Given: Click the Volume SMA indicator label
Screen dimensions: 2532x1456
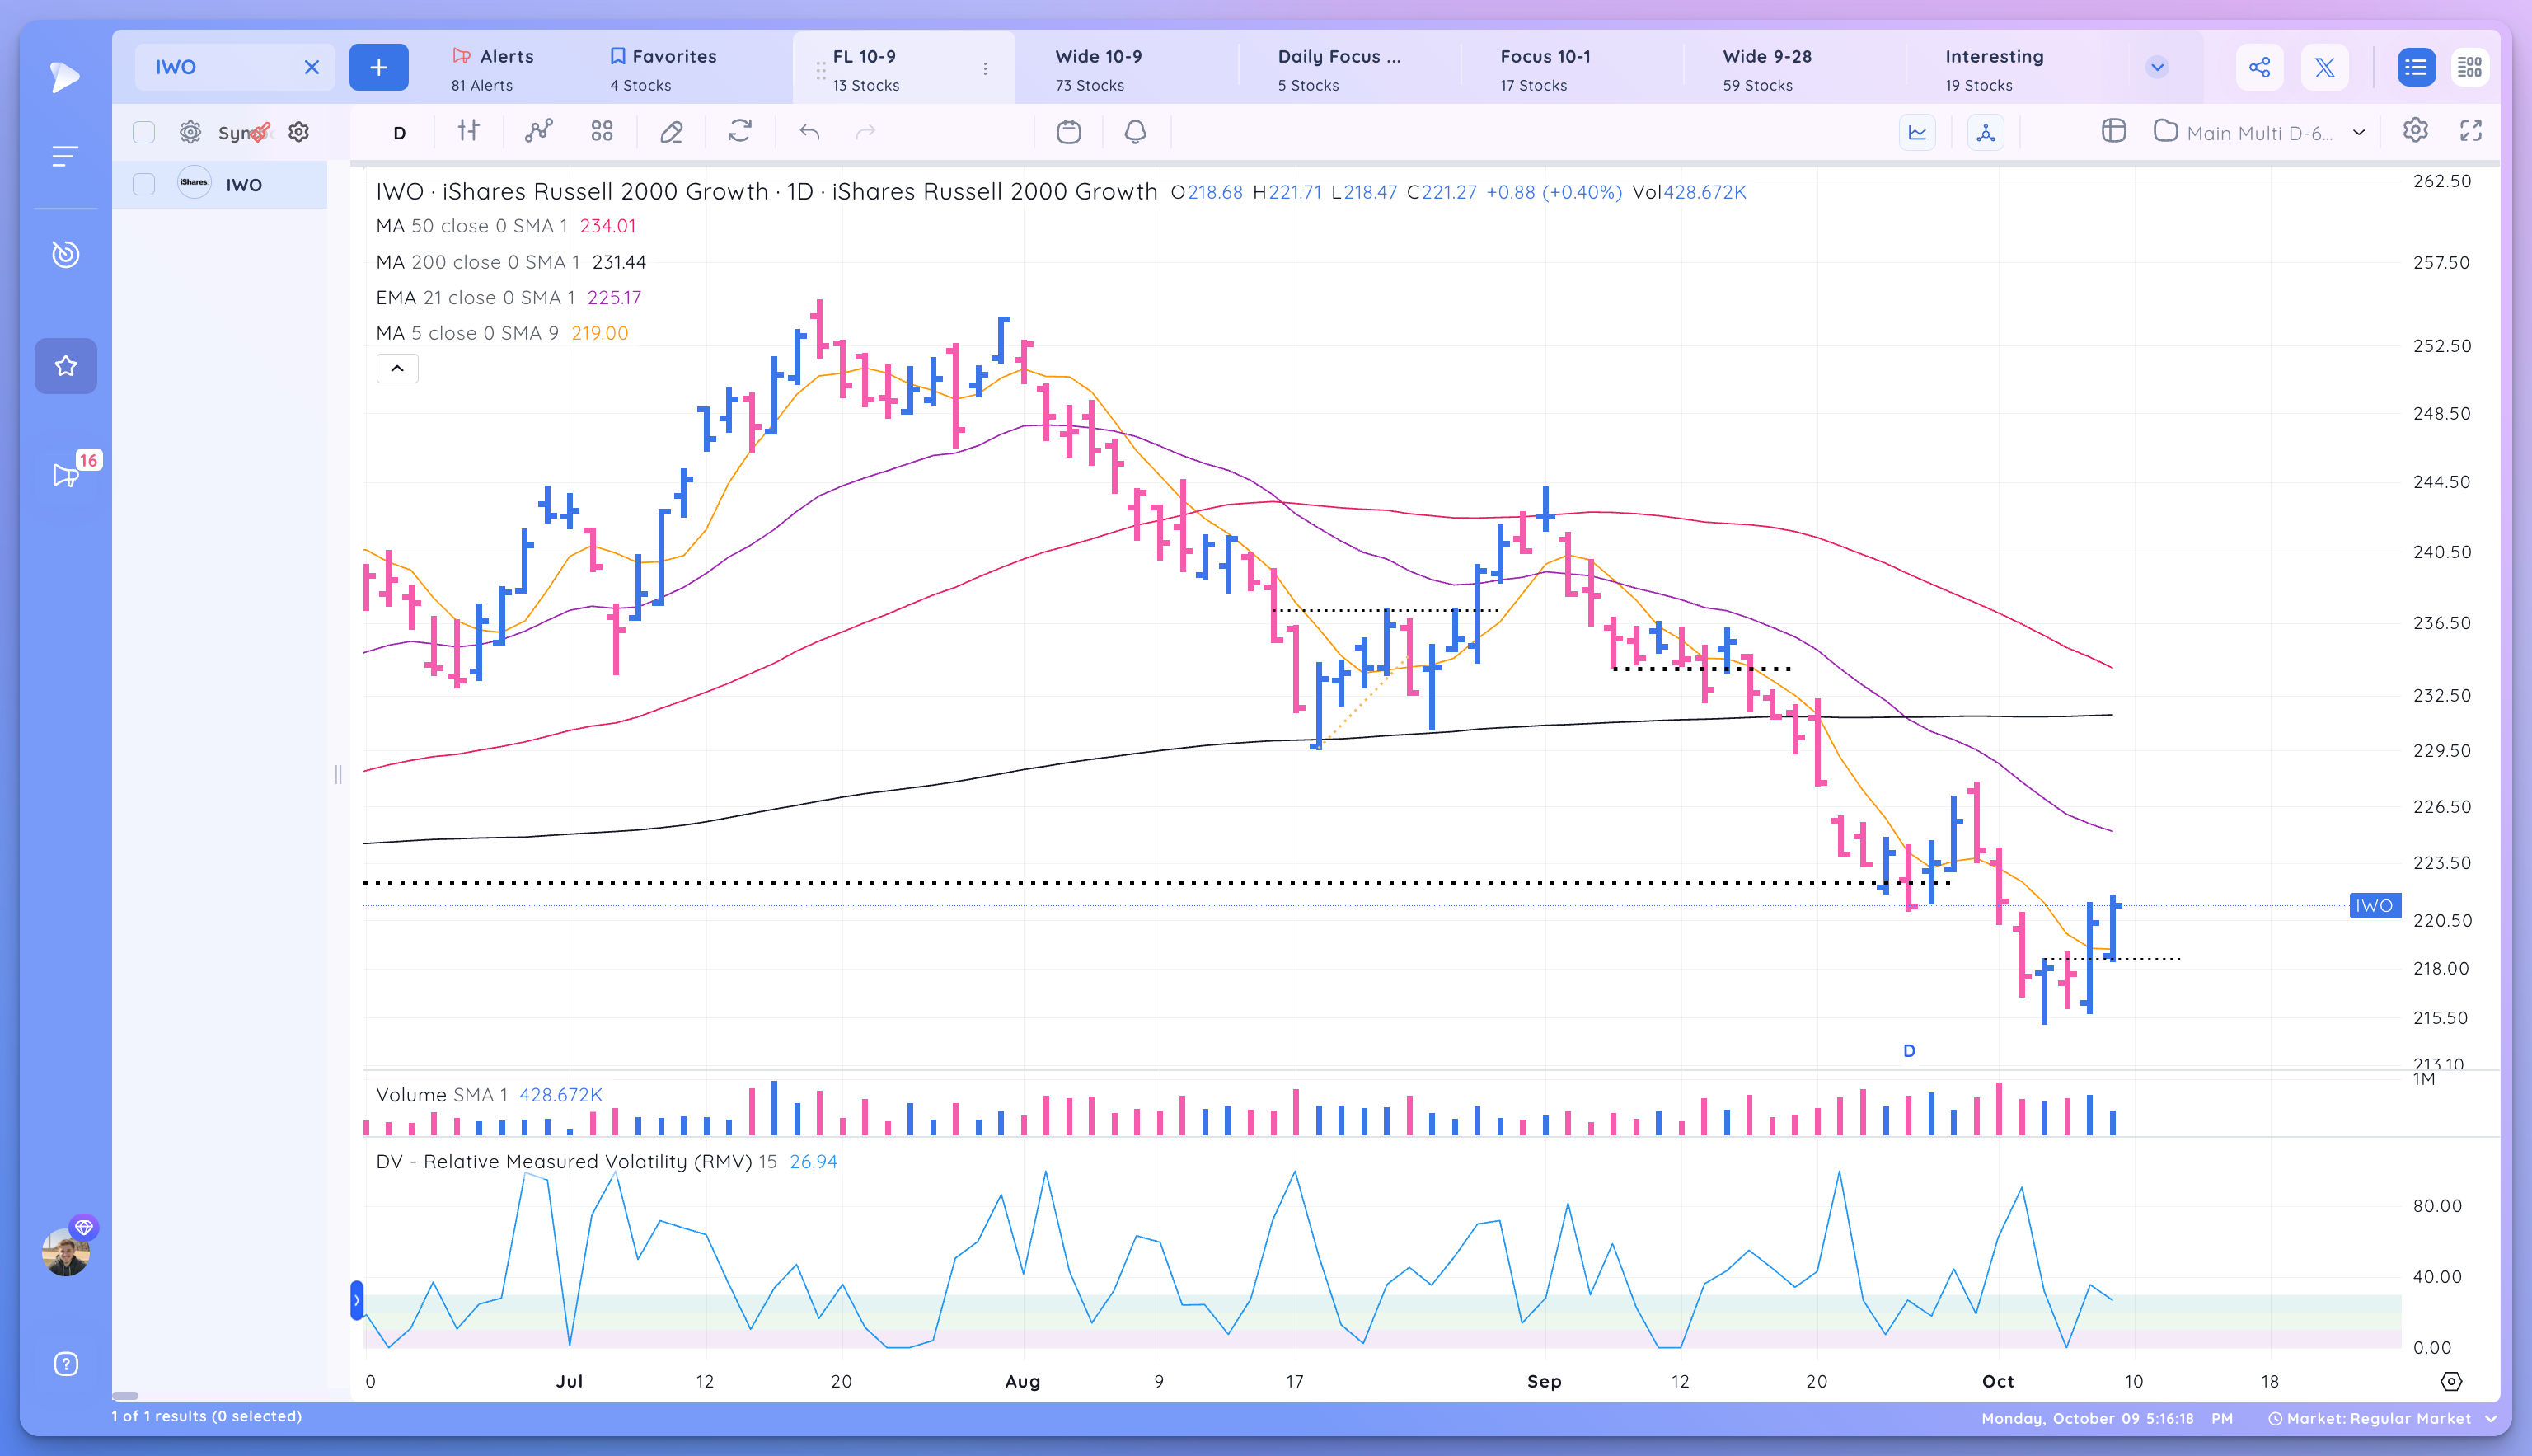Looking at the screenshot, I should [489, 1095].
